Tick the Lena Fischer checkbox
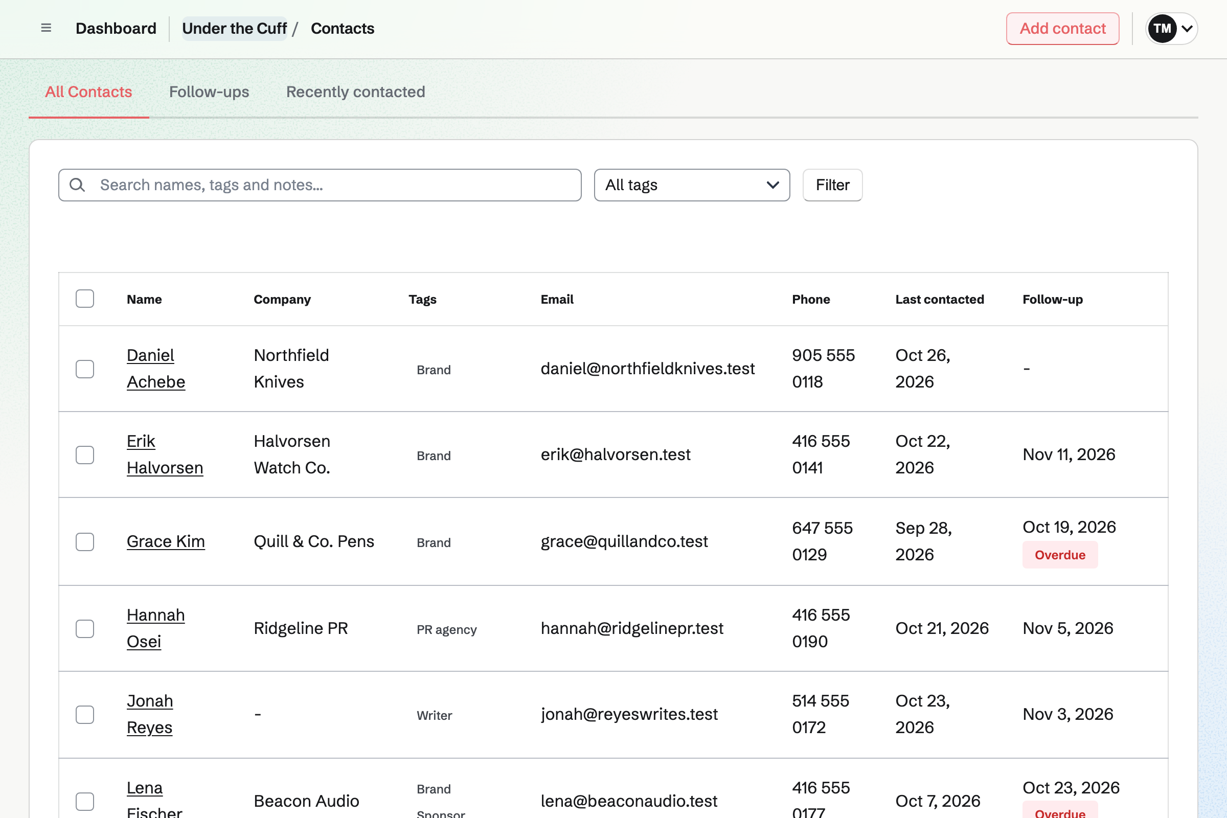The width and height of the screenshot is (1227, 818). click(x=84, y=801)
